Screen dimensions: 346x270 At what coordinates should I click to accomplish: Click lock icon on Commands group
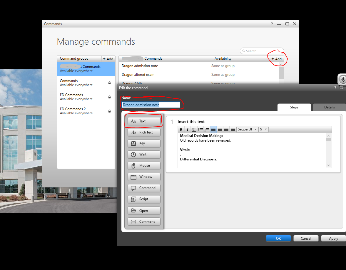click(x=109, y=83)
